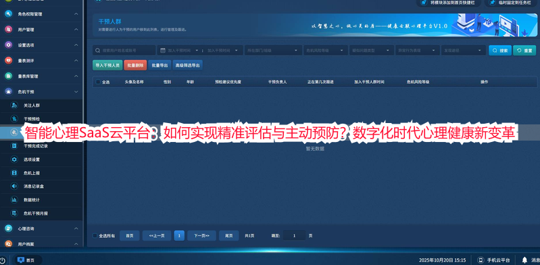The height and width of the screenshot is (265, 540).
Task: Click the 将模块添加到首页快捷栏 button
Action: click(x=449, y=3)
